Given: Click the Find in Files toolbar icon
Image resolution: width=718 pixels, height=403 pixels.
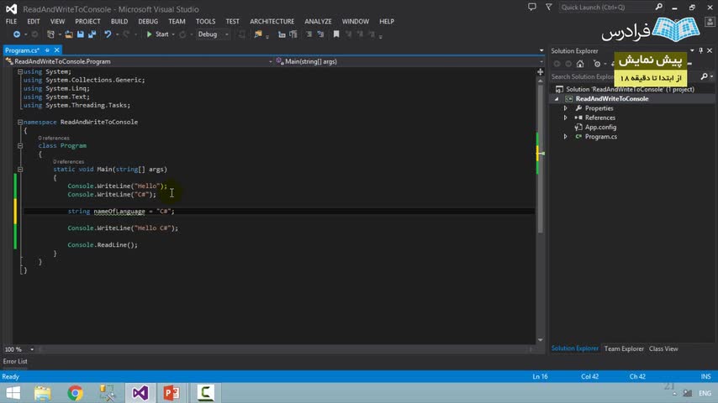Looking at the screenshot, I should (x=258, y=34).
